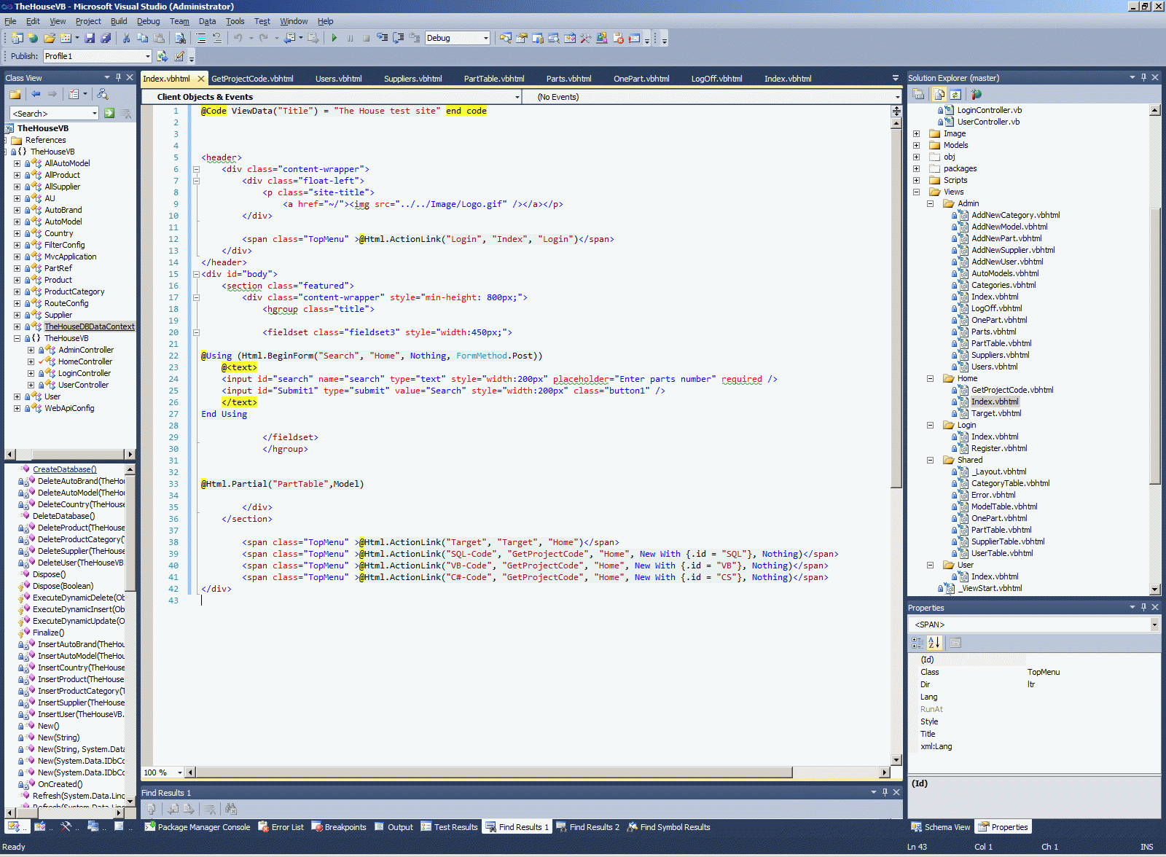Screen dimensions: 1166x857
Task: Click Class View new folder icon
Action: pyautogui.click(x=15, y=94)
